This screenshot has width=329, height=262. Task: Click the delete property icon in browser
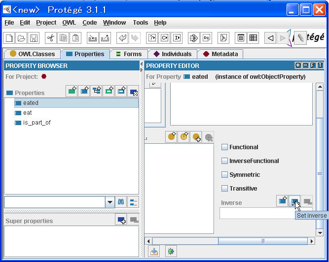click(x=133, y=92)
